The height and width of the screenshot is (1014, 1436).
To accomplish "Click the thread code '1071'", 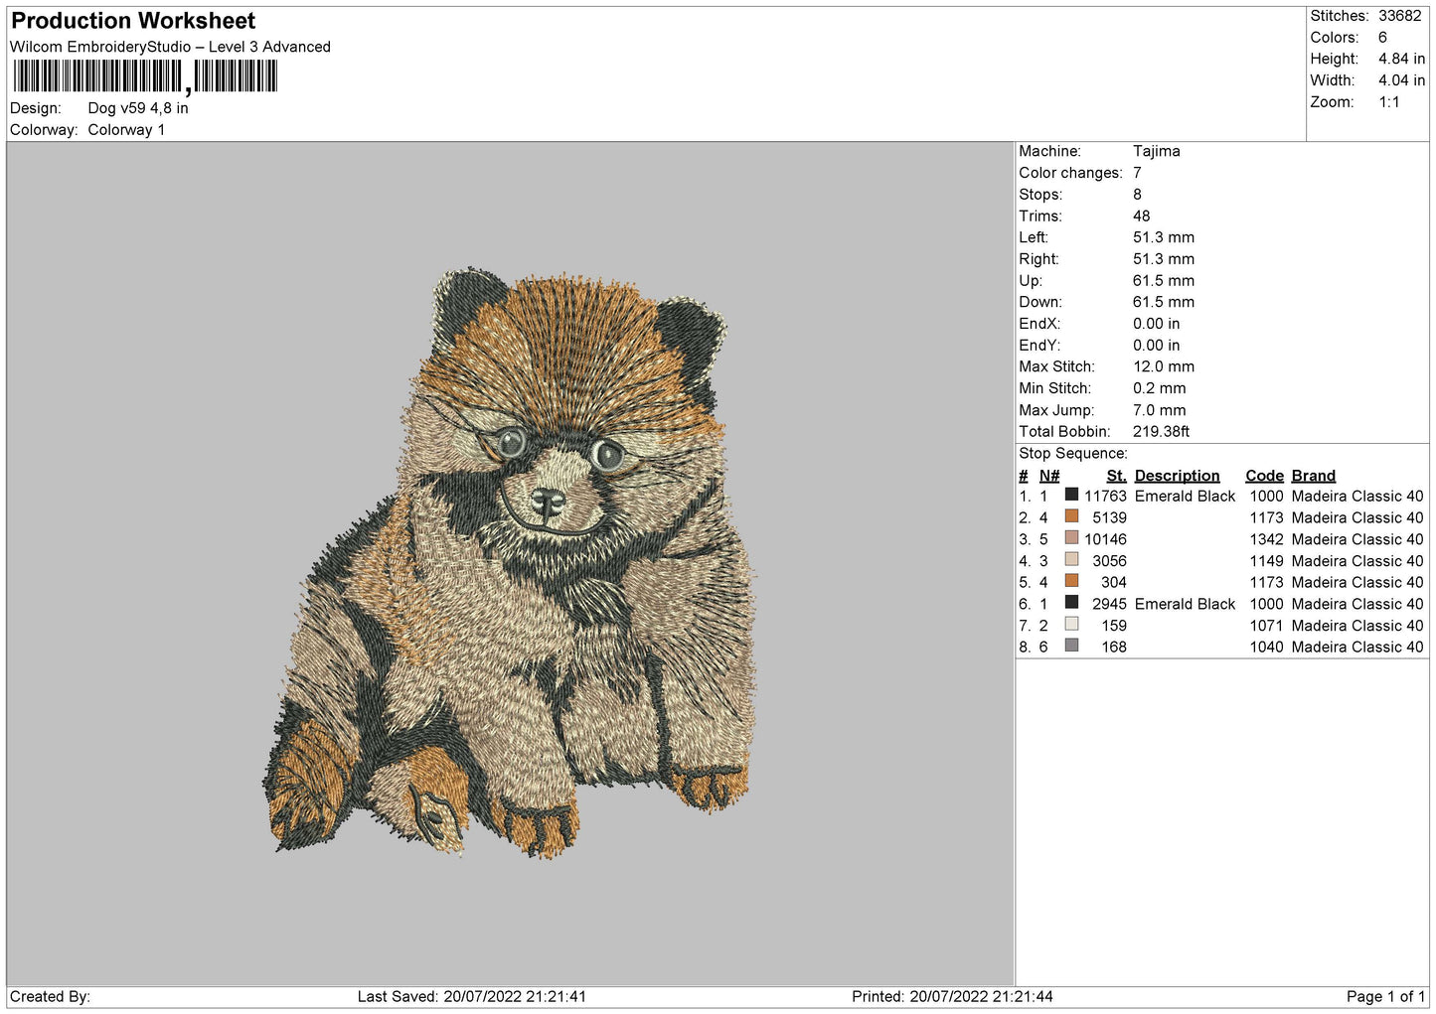I will point(1266,626).
